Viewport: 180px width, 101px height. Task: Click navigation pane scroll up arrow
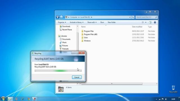(x=78, y=26)
